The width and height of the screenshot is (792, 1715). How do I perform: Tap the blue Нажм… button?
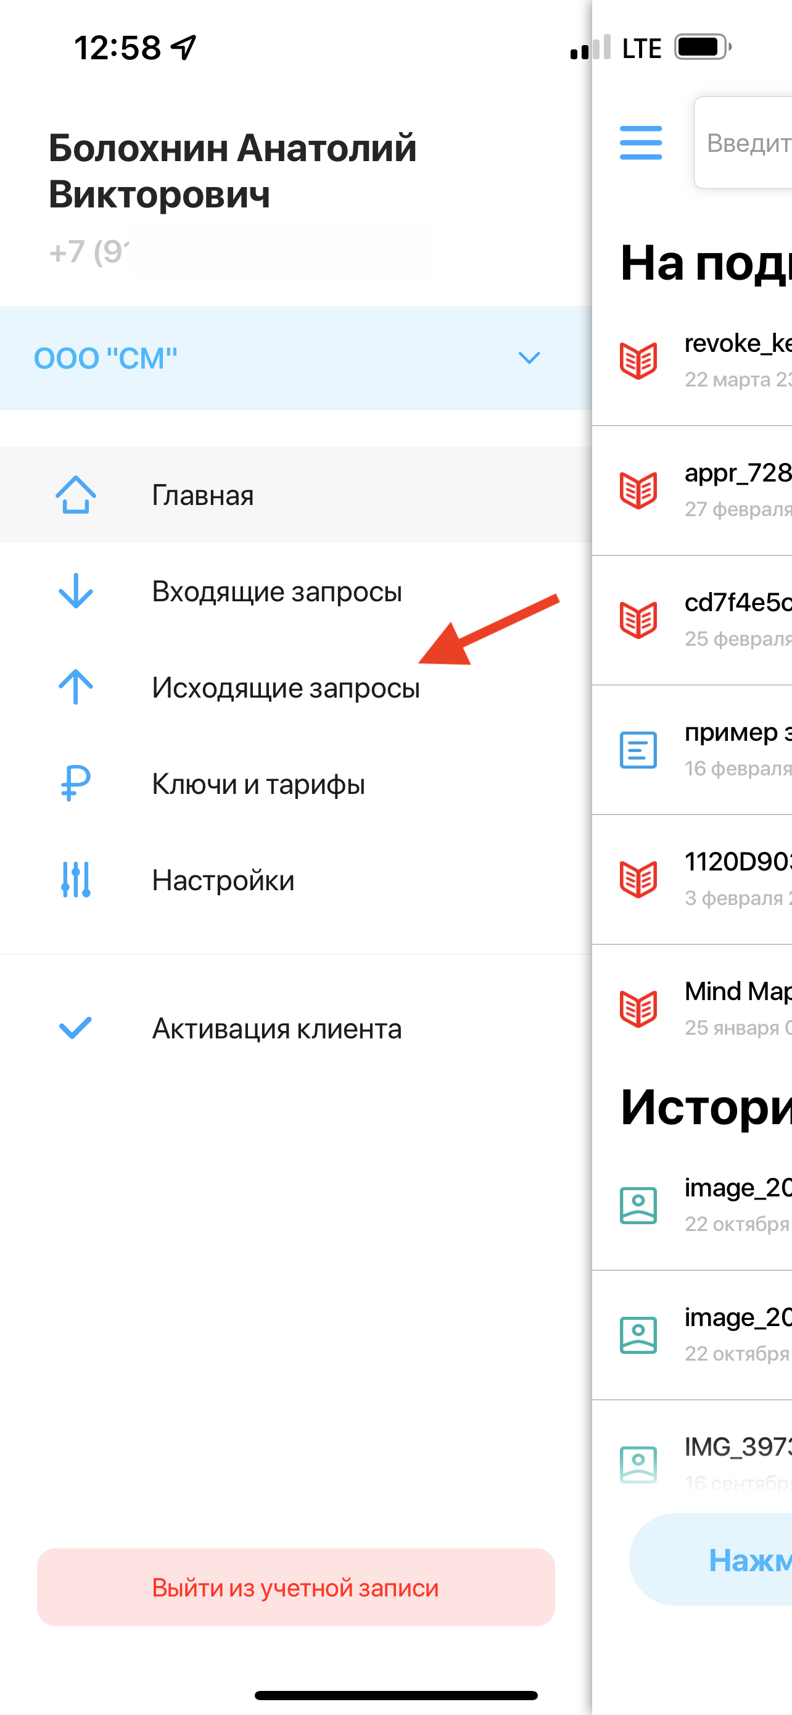[x=710, y=1560]
